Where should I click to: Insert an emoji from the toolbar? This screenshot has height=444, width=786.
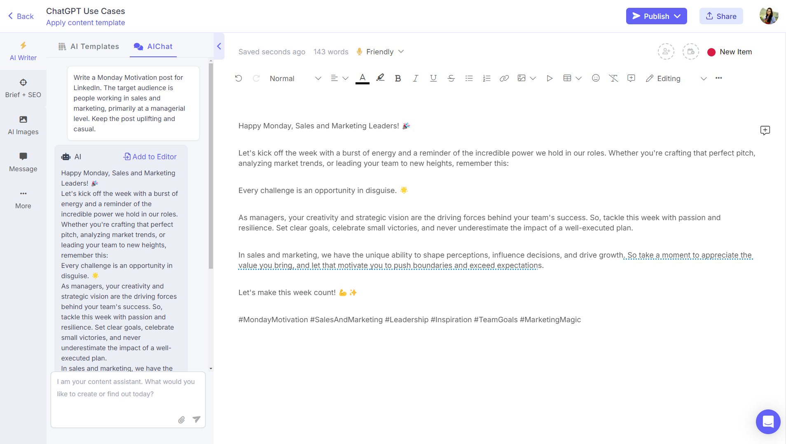coord(596,78)
